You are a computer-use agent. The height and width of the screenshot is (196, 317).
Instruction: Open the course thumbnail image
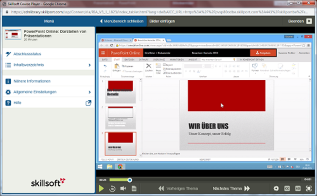tap(13, 34)
